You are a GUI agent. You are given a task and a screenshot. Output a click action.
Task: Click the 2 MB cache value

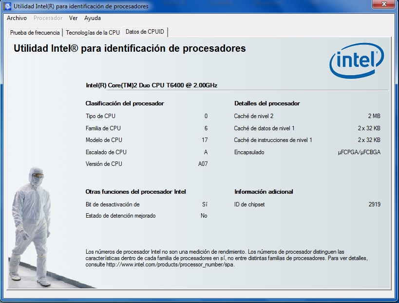[x=374, y=116]
